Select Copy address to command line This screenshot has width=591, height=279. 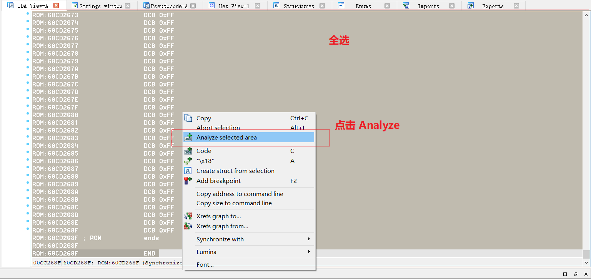[x=240, y=194]
